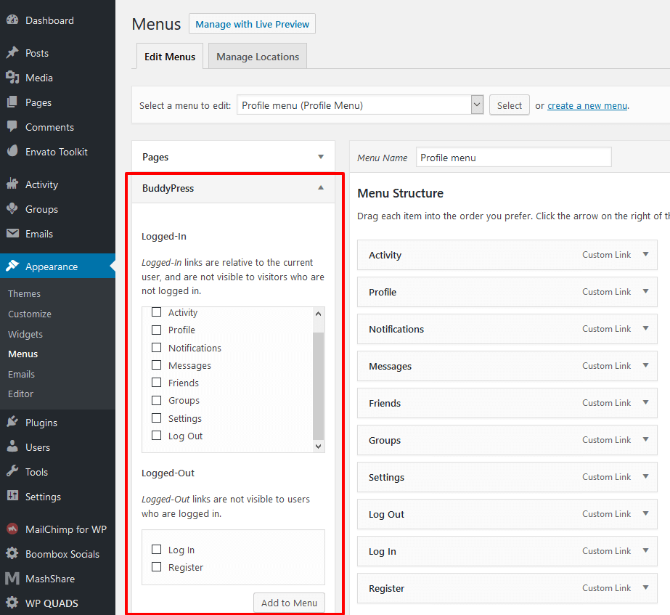This screenshot has height=615, width=670.
Task: Click the Boombox Socials gear icon
Action: (x=12, y=553)
